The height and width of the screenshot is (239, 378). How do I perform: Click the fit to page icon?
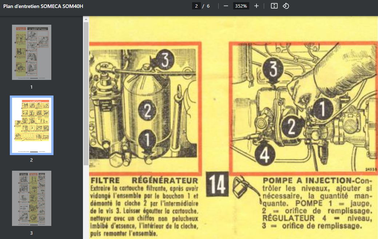pyautogui.click(x=274, y=6)
